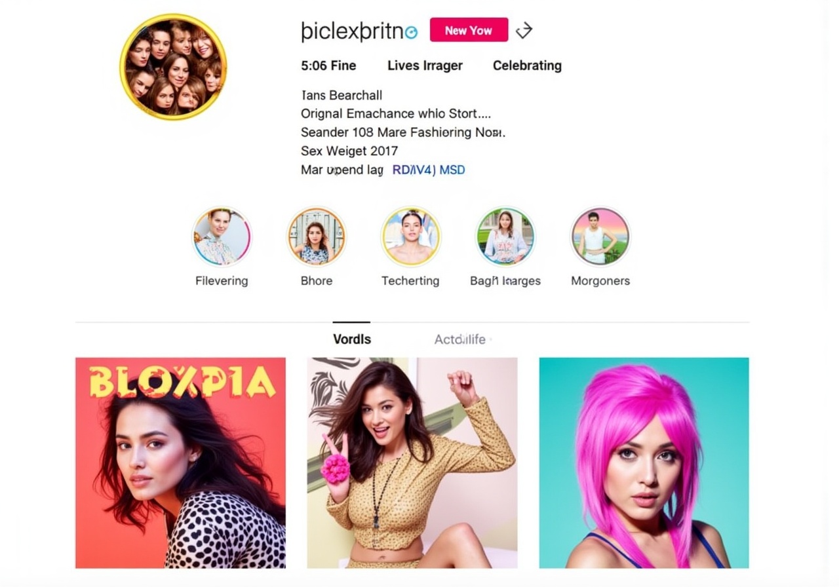The height and width of the screenshot is (587, 839).
Task: Open the Bagh Iarges story highlight
Action: pos(505,237)
